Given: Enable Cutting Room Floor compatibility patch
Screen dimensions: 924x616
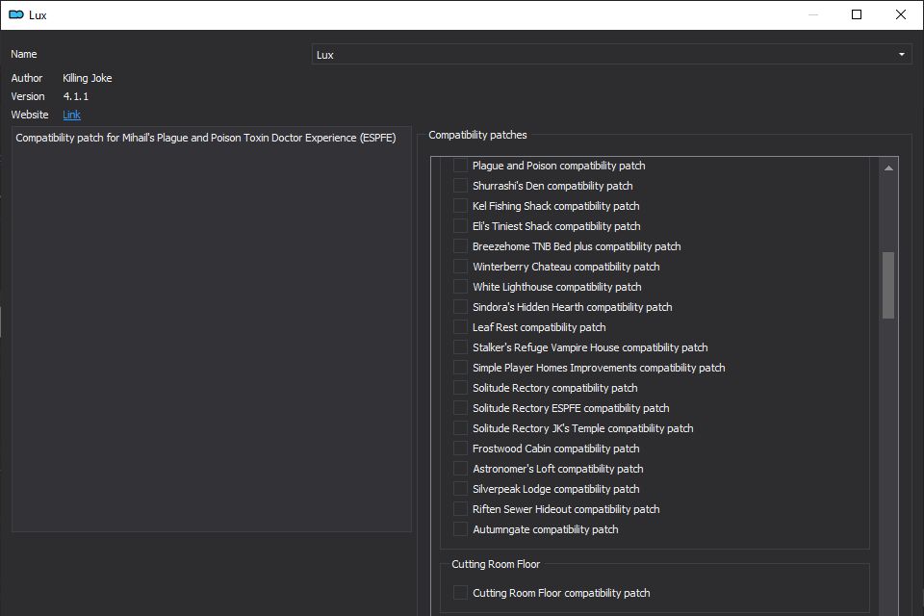Looking at the screenshot, I should pos(460,593).
